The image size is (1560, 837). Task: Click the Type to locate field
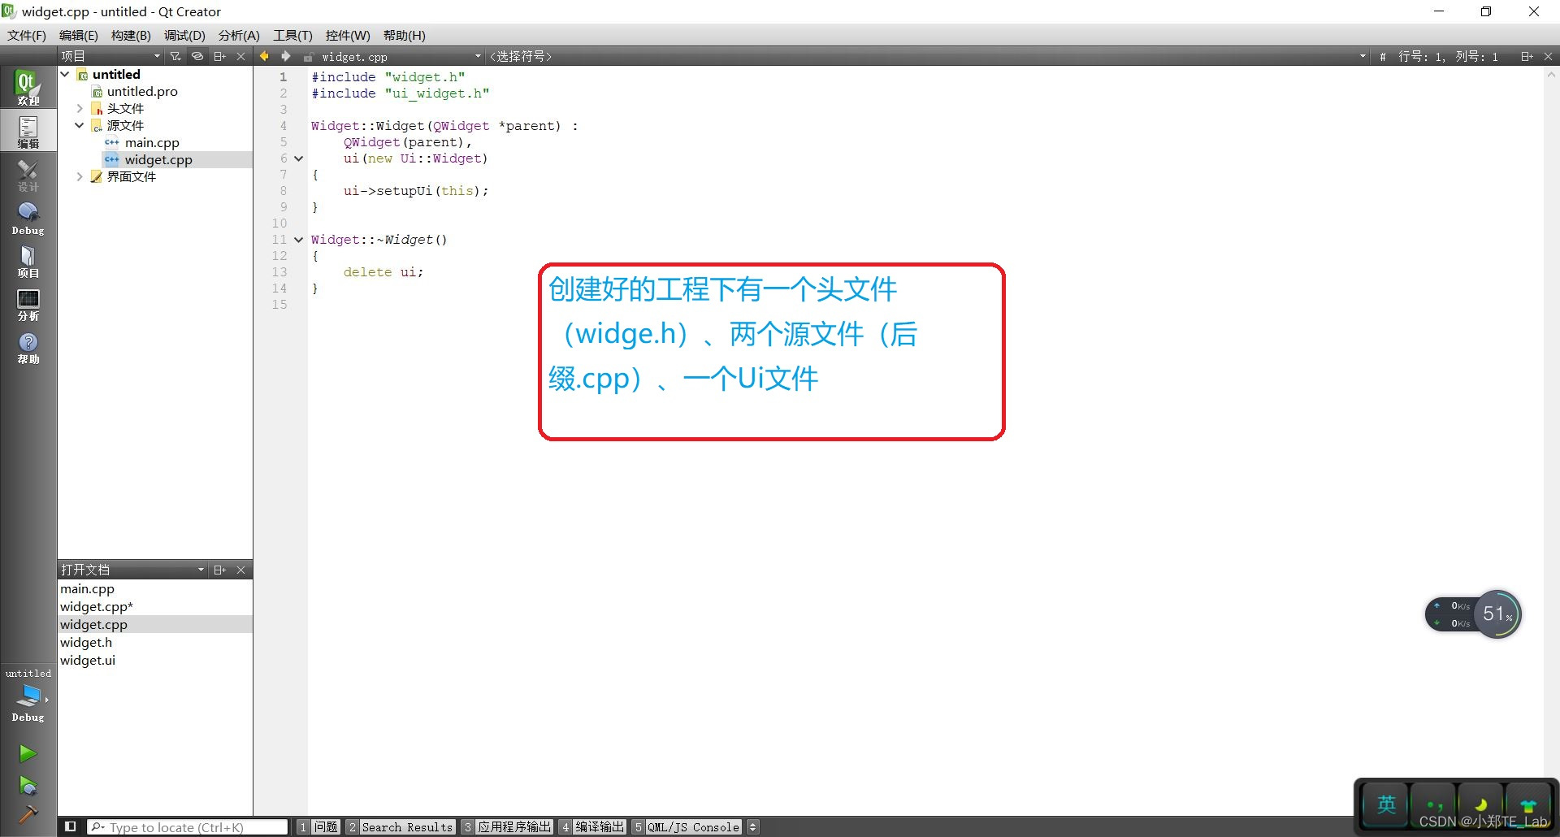pyautogui.click(x=188, y=826)
